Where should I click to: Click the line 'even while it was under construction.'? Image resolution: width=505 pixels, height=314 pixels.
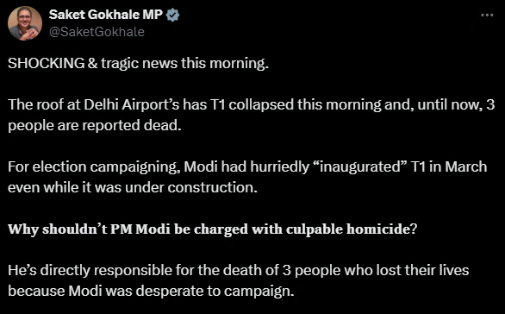click(x=133, y=188)
